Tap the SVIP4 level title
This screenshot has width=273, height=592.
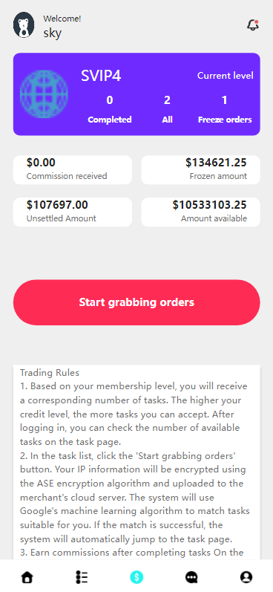pyautogui.click(x=101, y=76)
